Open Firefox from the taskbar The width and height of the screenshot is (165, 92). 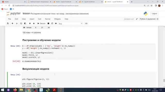coord(15,90)
